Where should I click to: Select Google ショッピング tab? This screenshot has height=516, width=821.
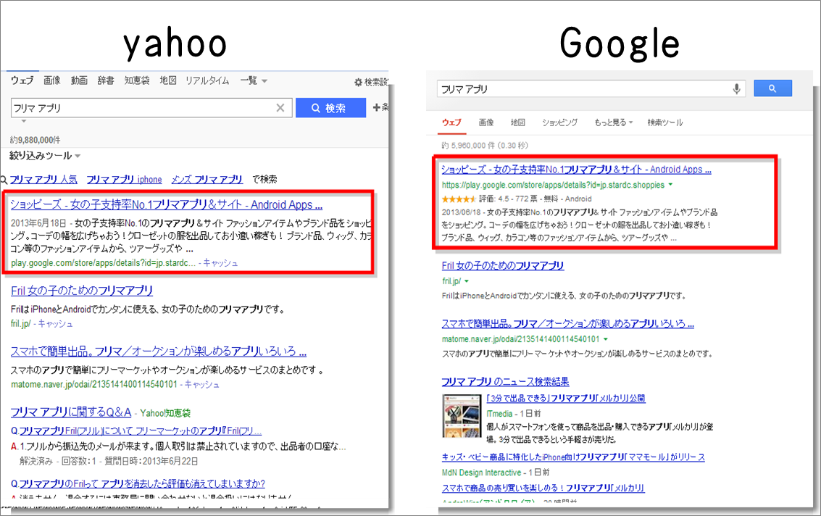coord(559,122)
